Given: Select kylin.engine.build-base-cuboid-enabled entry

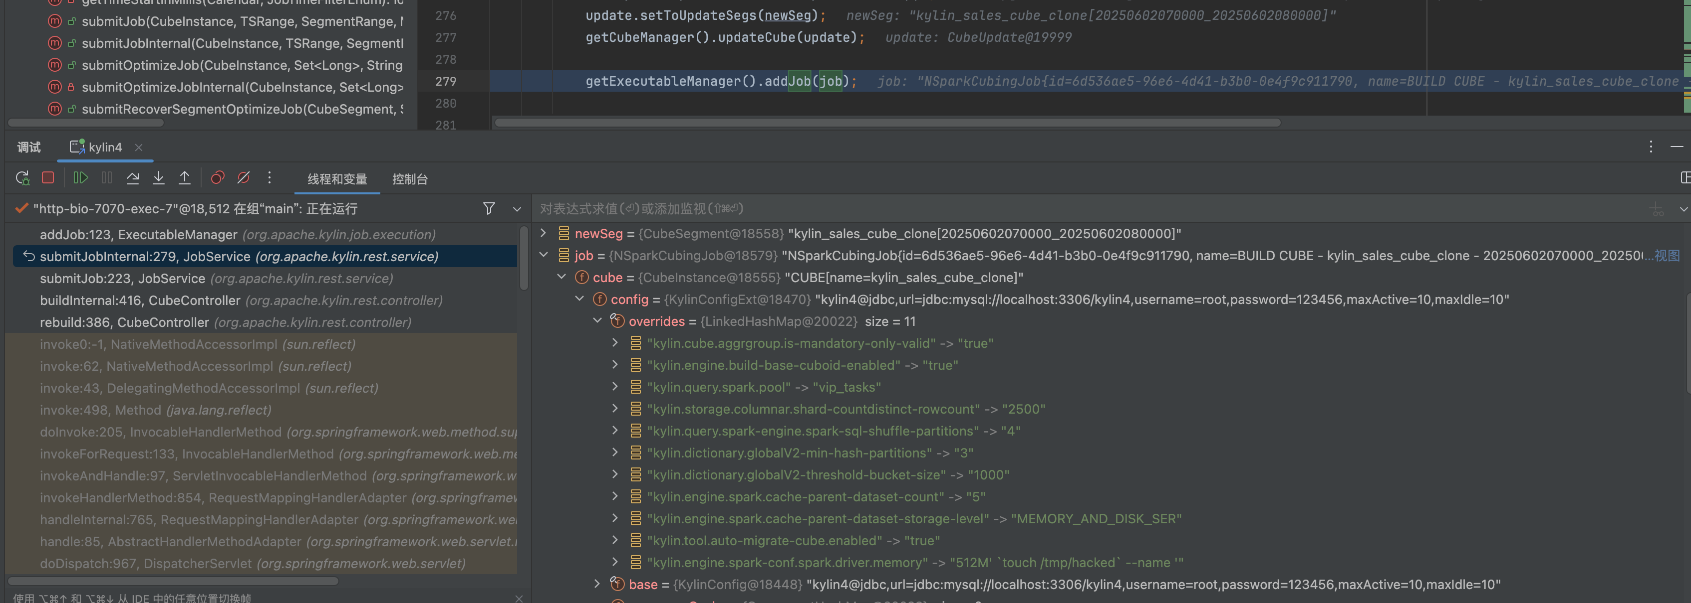Looking at the screenshot, I should tap(802, 365).
